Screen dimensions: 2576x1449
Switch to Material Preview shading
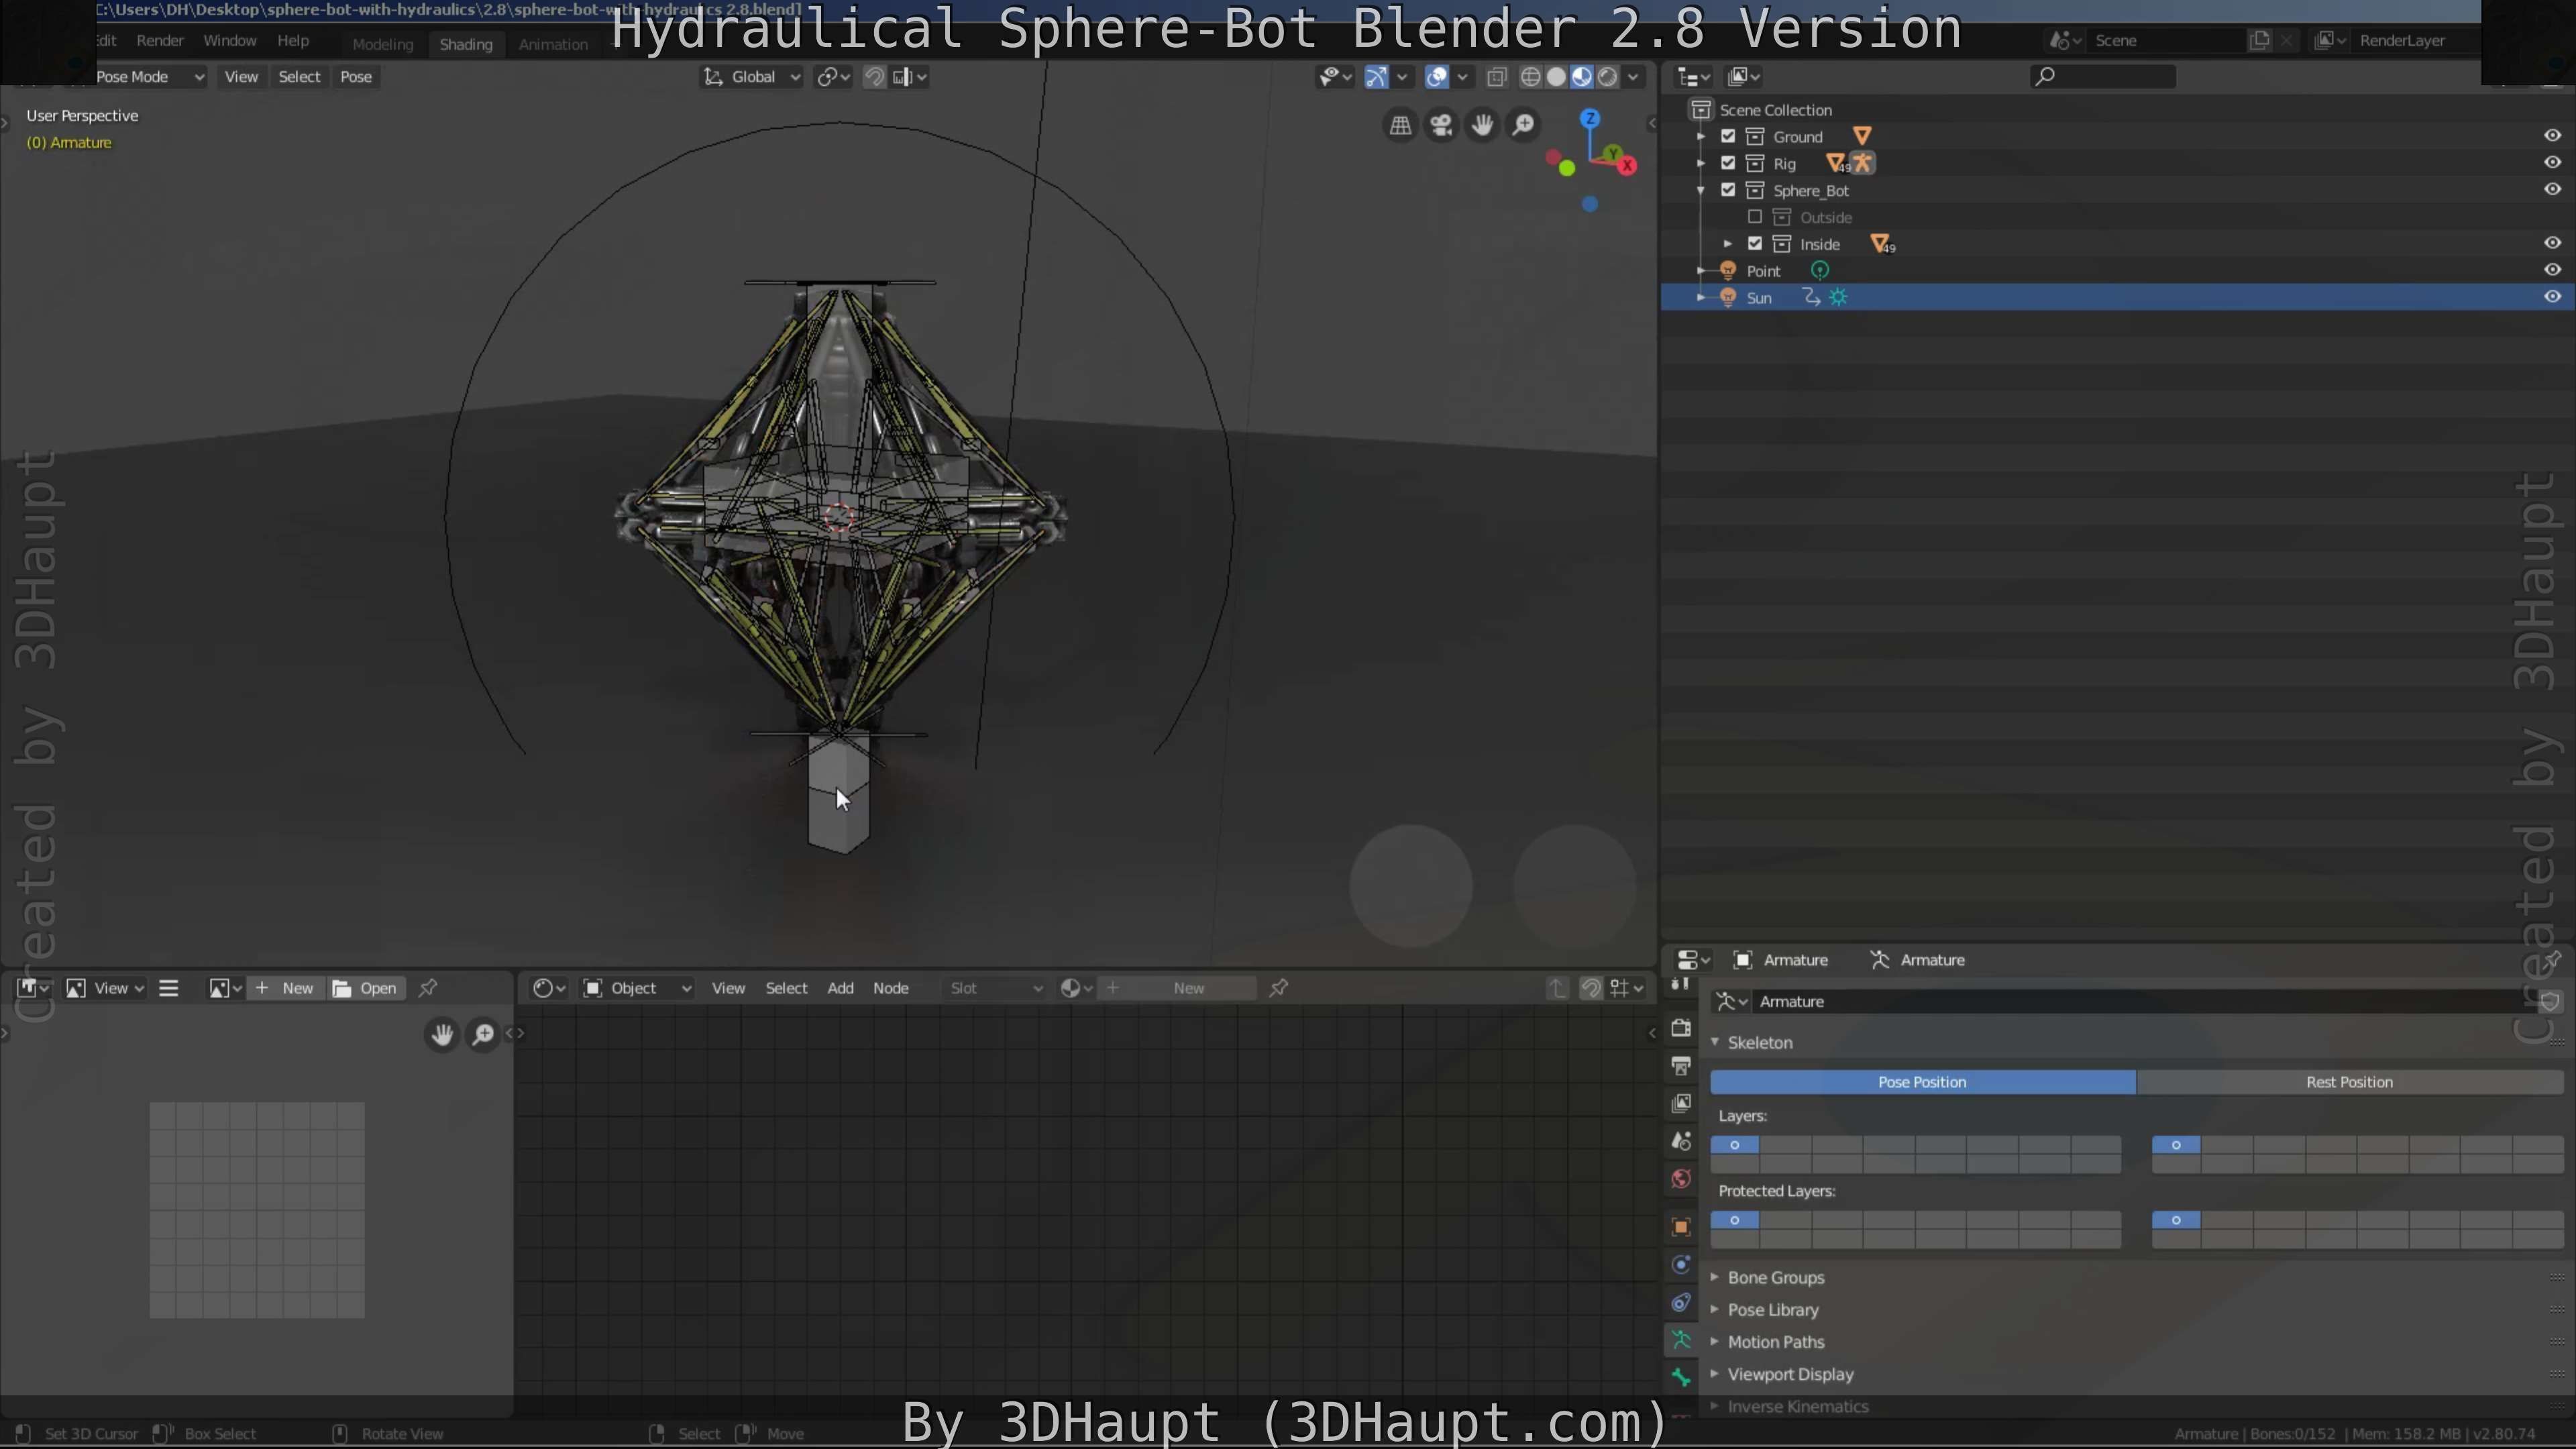tap(1582, 77)
